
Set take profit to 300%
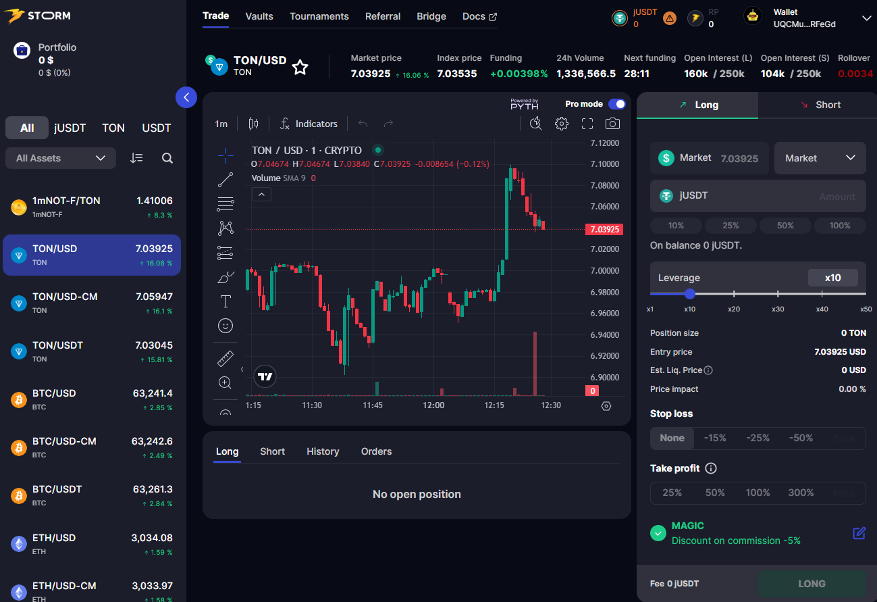click(801, 493)
